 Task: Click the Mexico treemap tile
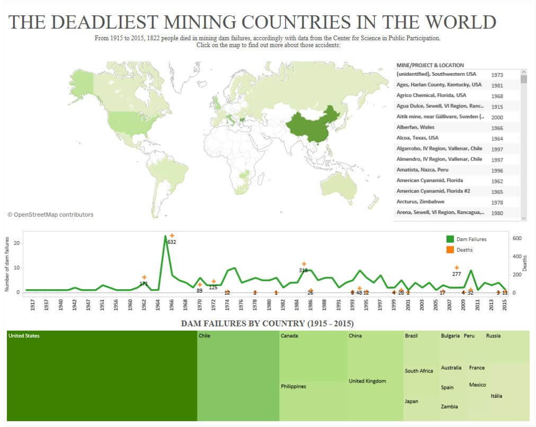pyautogui.click(x=478, y=388)
